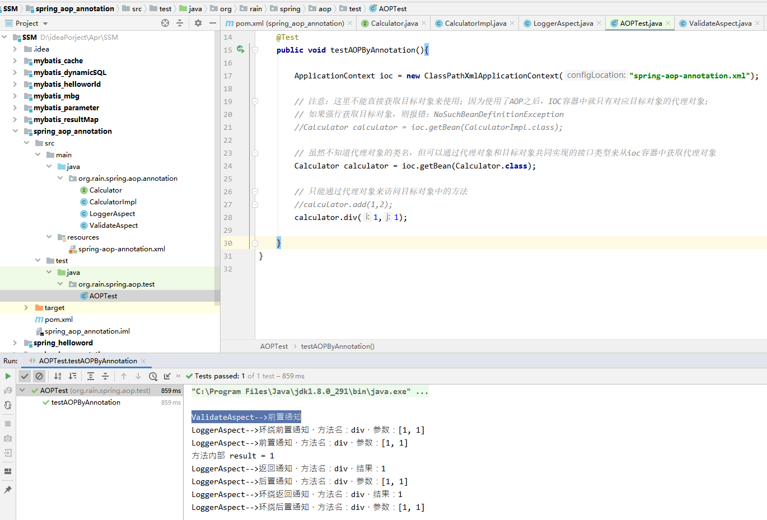This screenshot has width=767, height=520.
Task: Toggle auto-test rerun icon
Action: click(x=8, y=405)
